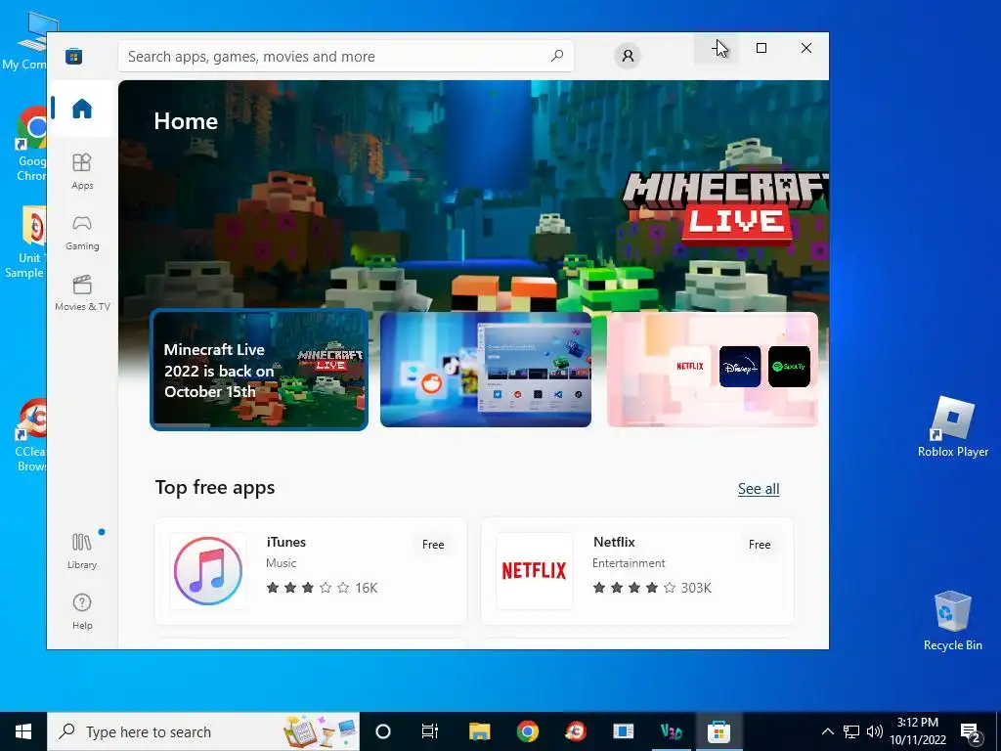The width and height of the screenshot is (1001, 751).
Task: Click See all for Top free apps
Action: coord(759,489)
